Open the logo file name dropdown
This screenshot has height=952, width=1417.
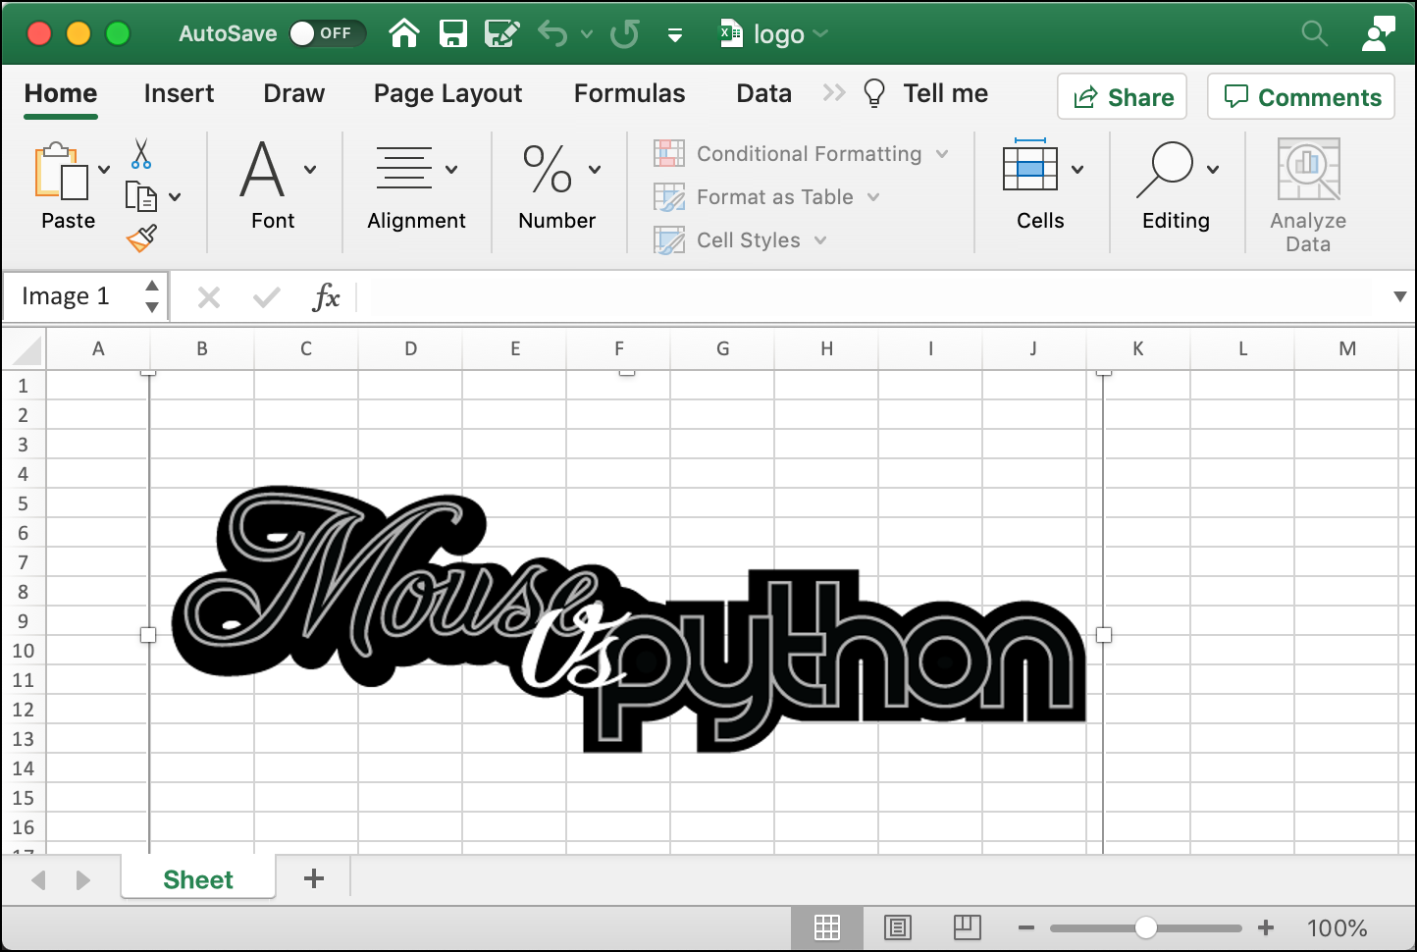click(821, 34)
